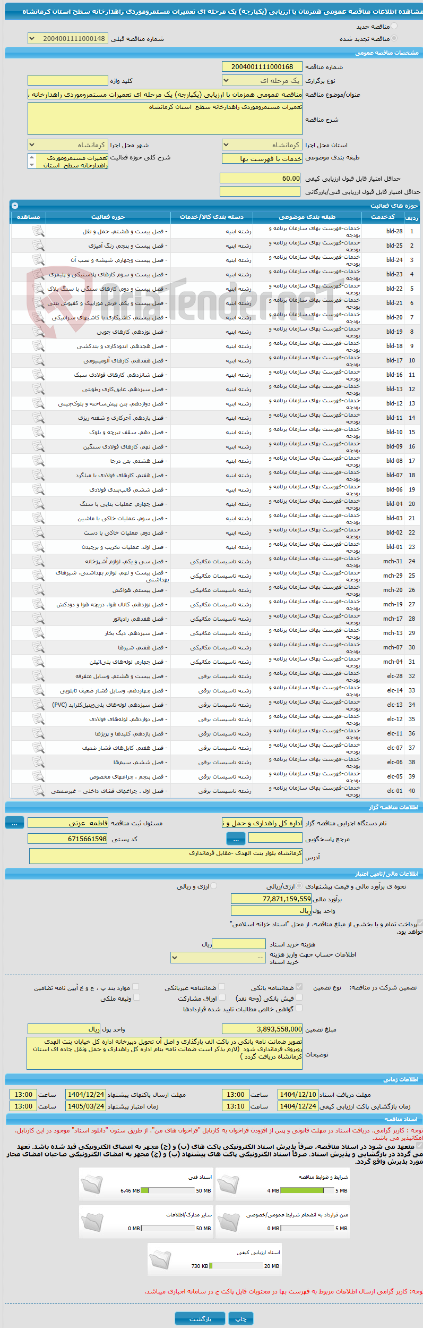
Task: Click the کلید واژه input field
Action: point(67,80)
